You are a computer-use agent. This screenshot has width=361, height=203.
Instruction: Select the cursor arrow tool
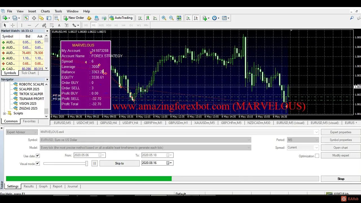pos(5,25)
